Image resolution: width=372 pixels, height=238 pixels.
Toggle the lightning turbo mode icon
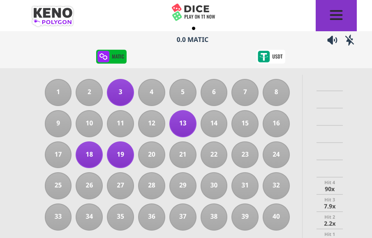point(349,40)
